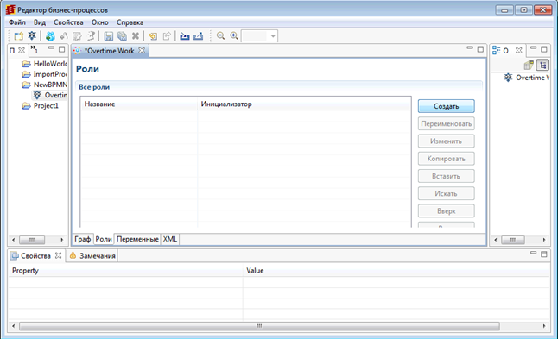Switch to the Переменные editor tab
The height and width of the screenshot is (339, 558).
click(137, 239)
